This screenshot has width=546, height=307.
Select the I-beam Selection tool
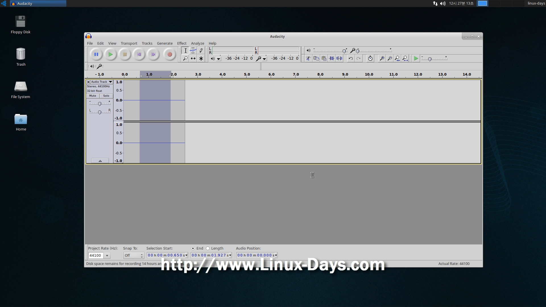coord(185,51)
